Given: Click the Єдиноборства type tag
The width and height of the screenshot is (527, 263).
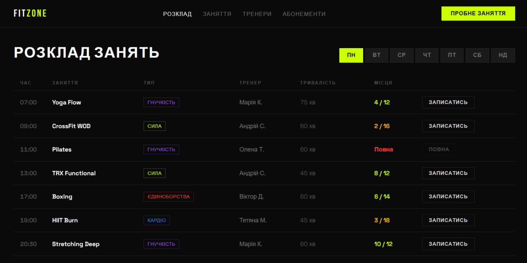Looking at the screenshot, I should [x=168, y=197].
